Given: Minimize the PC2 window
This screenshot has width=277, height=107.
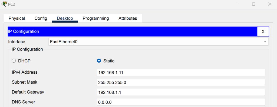Looking at the screenshot, I should pyautogui.click(x=238, y=4).
